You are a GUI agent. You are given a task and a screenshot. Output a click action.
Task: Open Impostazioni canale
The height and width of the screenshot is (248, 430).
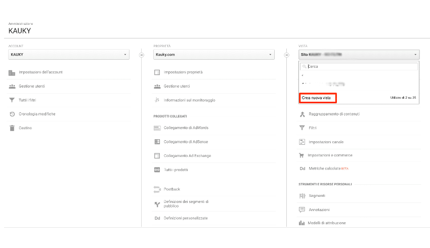[326, 142]
